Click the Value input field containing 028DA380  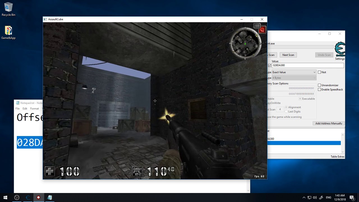(308, 65)
